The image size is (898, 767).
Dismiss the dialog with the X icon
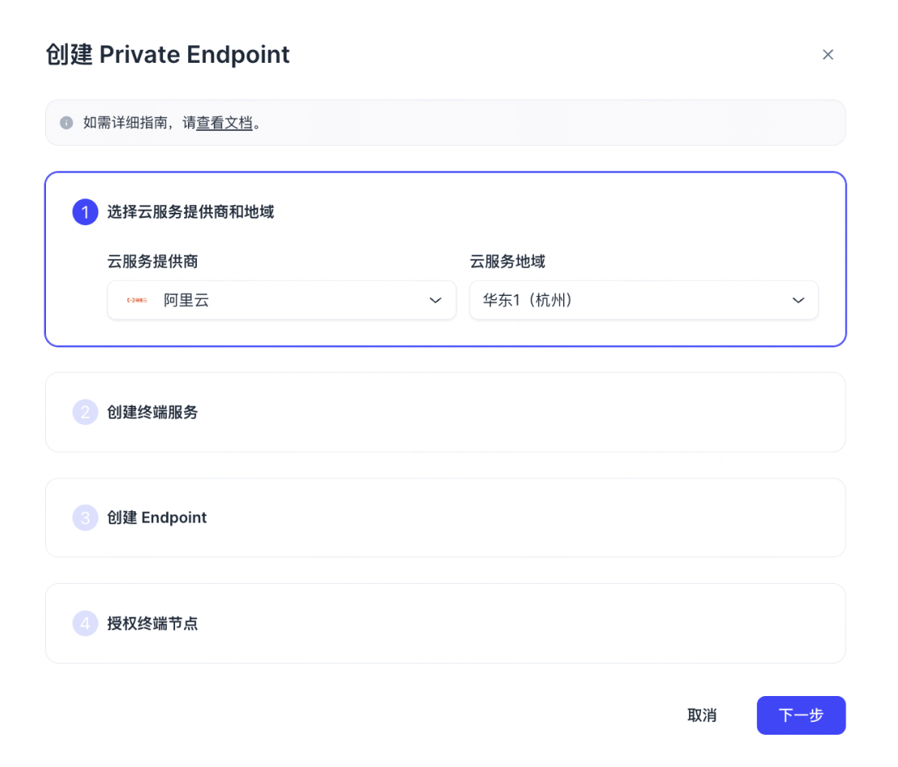[828, 54]
